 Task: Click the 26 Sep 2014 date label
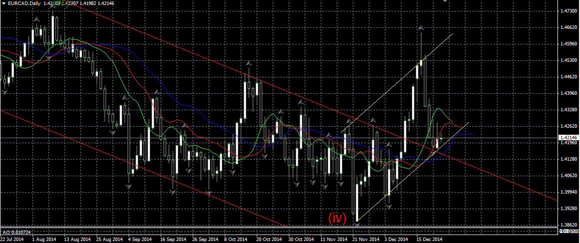pyautogui.click(x=205, y=240)
